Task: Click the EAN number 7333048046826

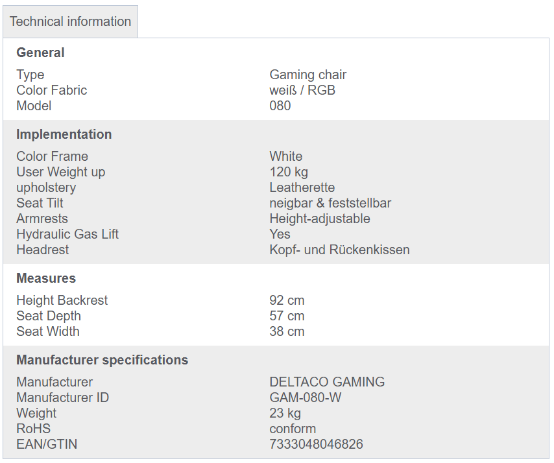Action: coord(316,444)
